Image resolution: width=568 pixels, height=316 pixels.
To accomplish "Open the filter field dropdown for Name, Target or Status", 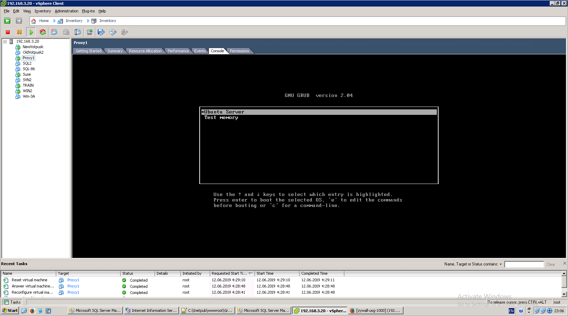I will point(501,264).
